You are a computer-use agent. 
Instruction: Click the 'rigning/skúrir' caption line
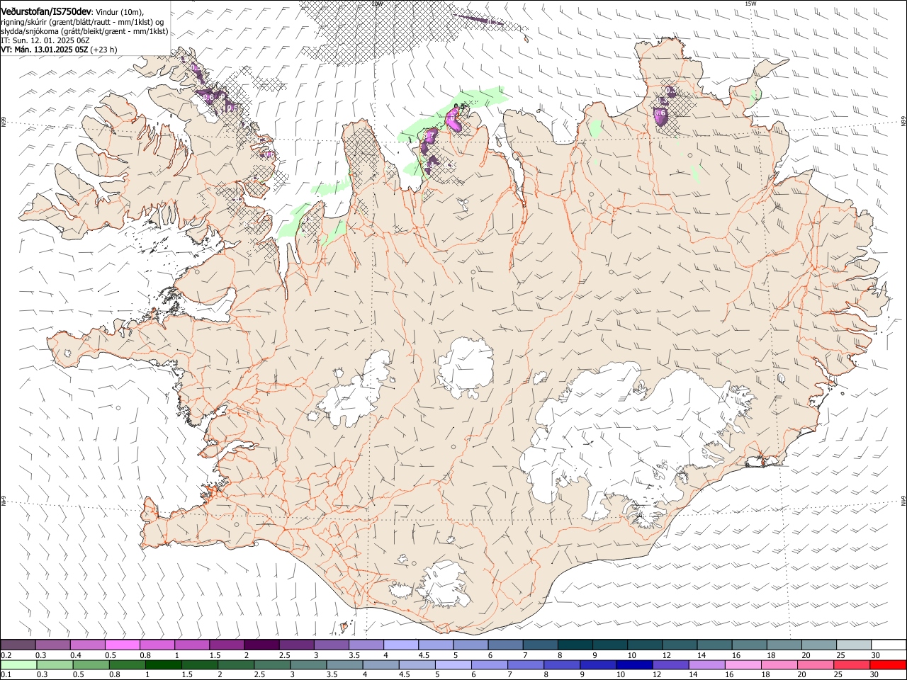[83, 22]
